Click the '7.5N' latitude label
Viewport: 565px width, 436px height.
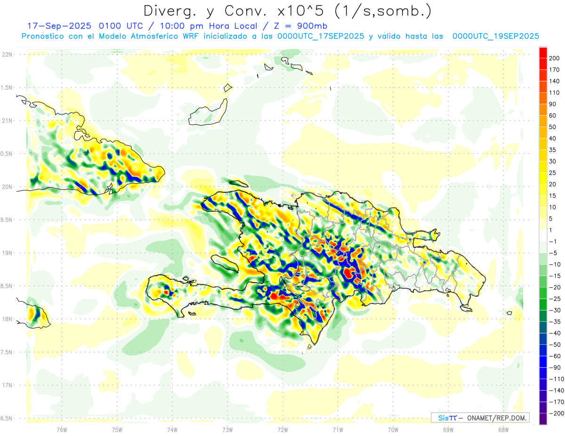click(7, 352)
